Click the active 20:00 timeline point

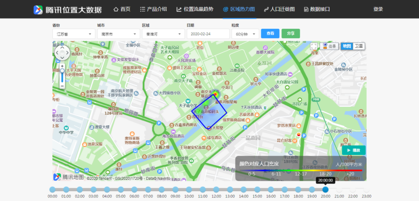pos(325,189)
